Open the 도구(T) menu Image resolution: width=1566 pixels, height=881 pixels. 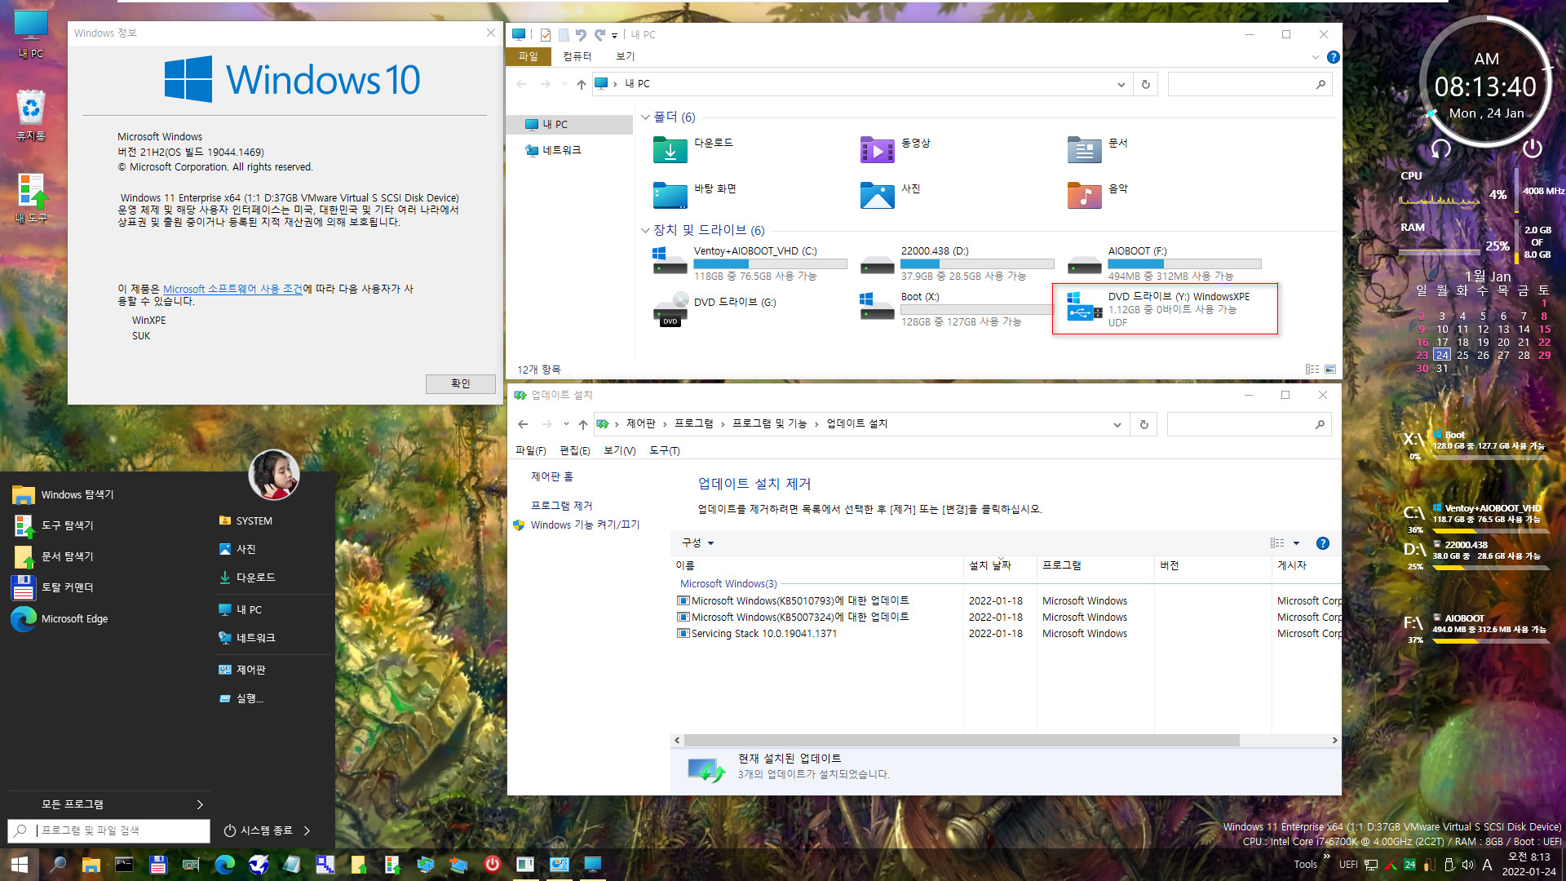coord(664,450)
